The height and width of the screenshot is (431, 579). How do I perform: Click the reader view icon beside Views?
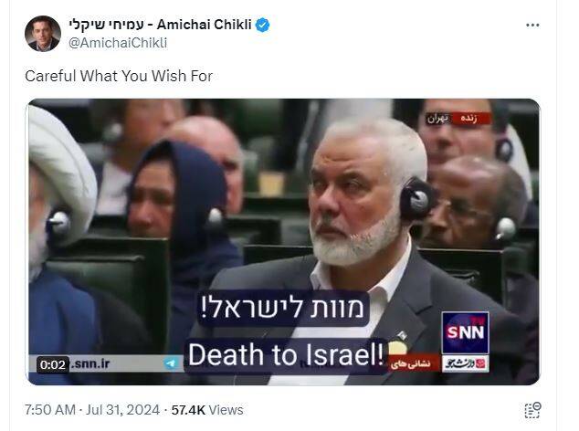pos(532,410)
